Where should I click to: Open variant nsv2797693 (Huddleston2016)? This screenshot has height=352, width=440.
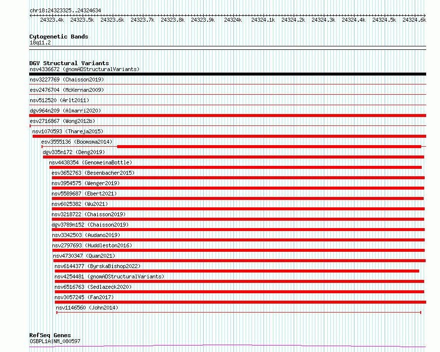(92, 245)
